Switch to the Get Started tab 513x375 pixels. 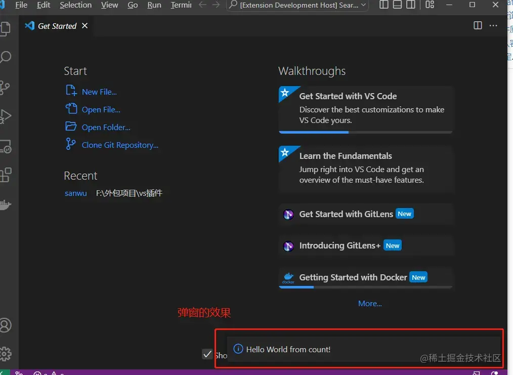tap(57, 26)
